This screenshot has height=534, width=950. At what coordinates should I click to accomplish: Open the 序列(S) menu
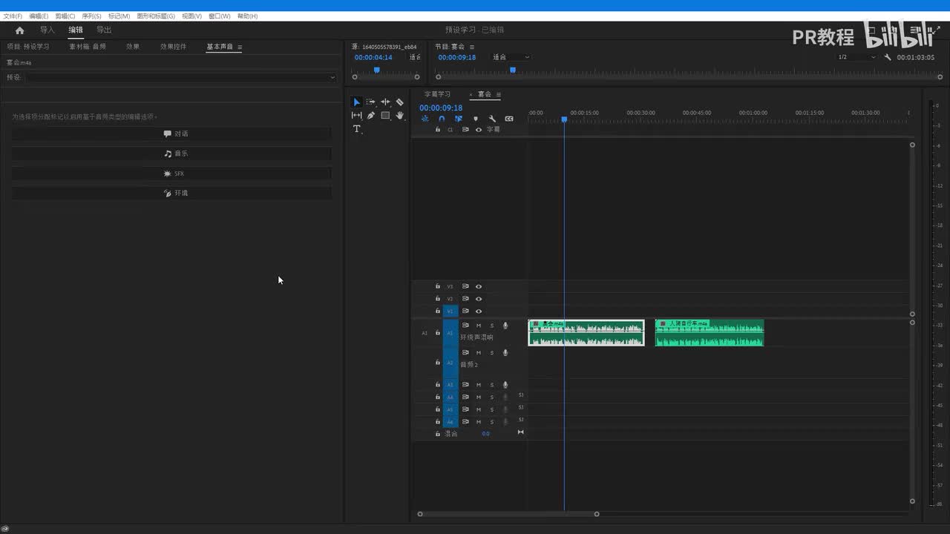[x=91, y=16]
